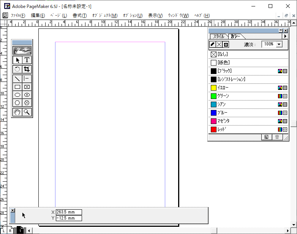
Task: Switch to the スタイル tab
Action: point(218,36)
